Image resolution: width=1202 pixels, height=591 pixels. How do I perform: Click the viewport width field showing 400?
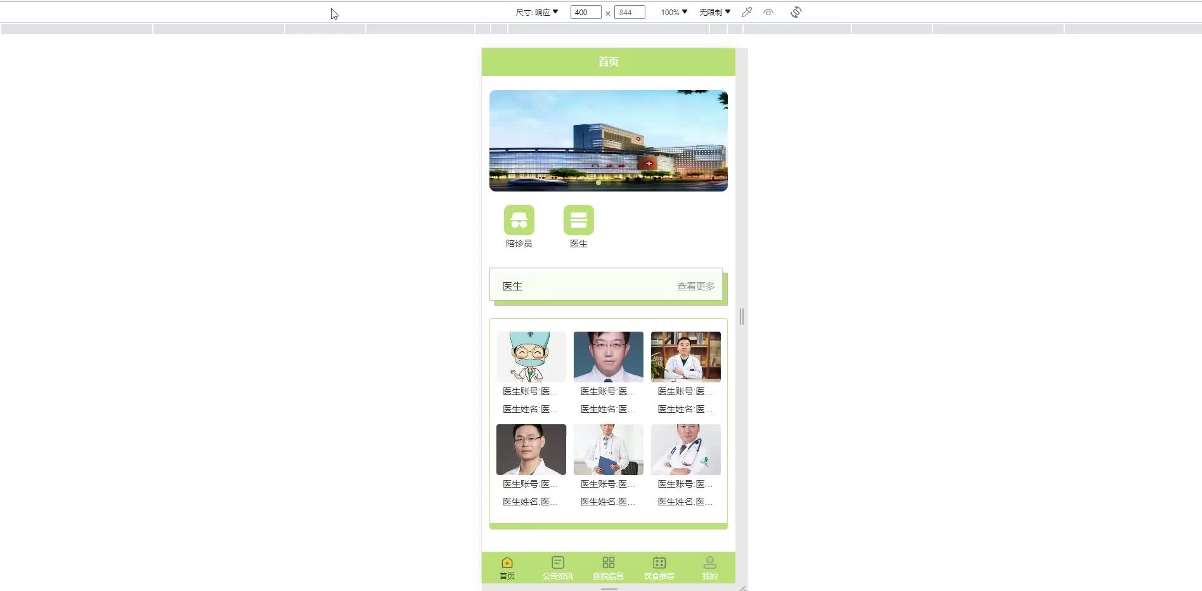[x=586, y=12]
